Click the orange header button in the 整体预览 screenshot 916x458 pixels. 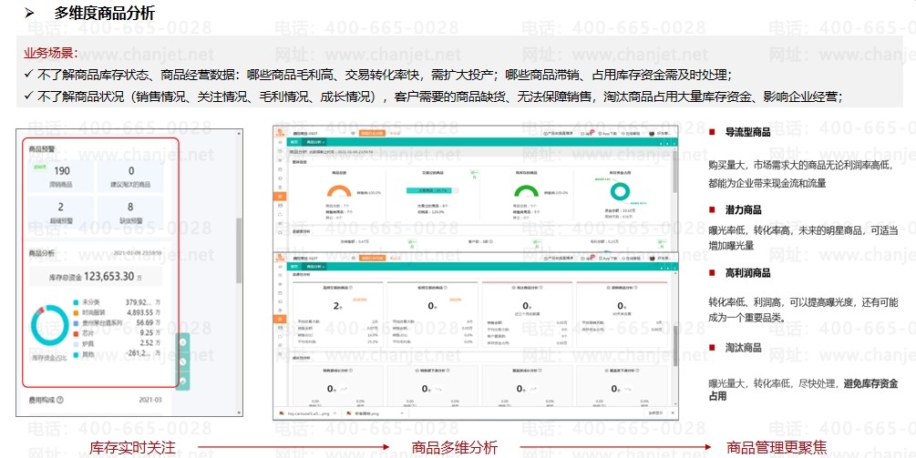tap(372, 133)
